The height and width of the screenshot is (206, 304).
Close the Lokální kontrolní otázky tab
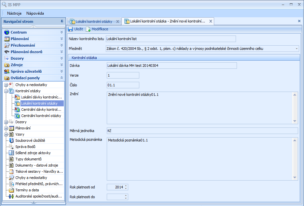[x=118, y=22]
